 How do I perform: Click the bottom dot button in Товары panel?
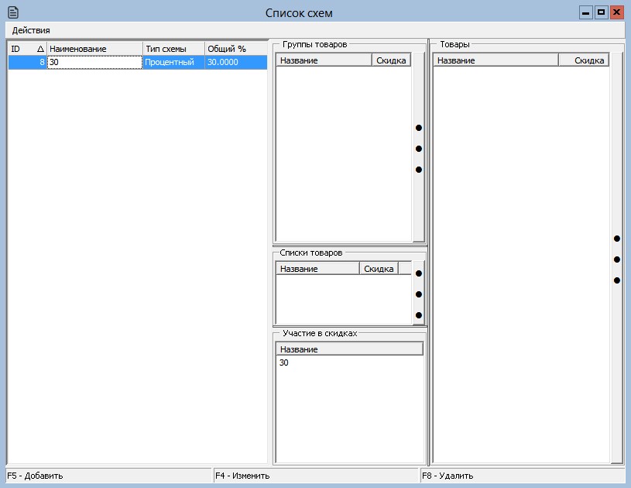[x=617, y=280]
